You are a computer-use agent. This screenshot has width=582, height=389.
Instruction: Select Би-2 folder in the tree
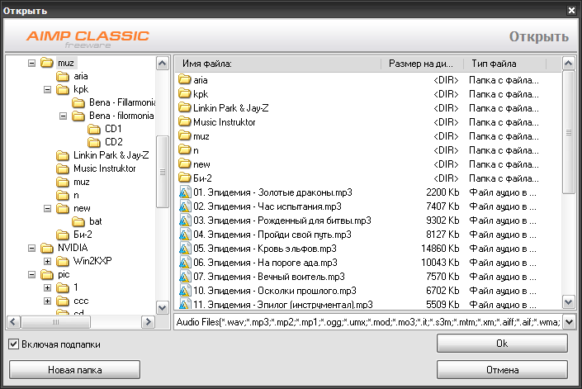coord(83,235)
